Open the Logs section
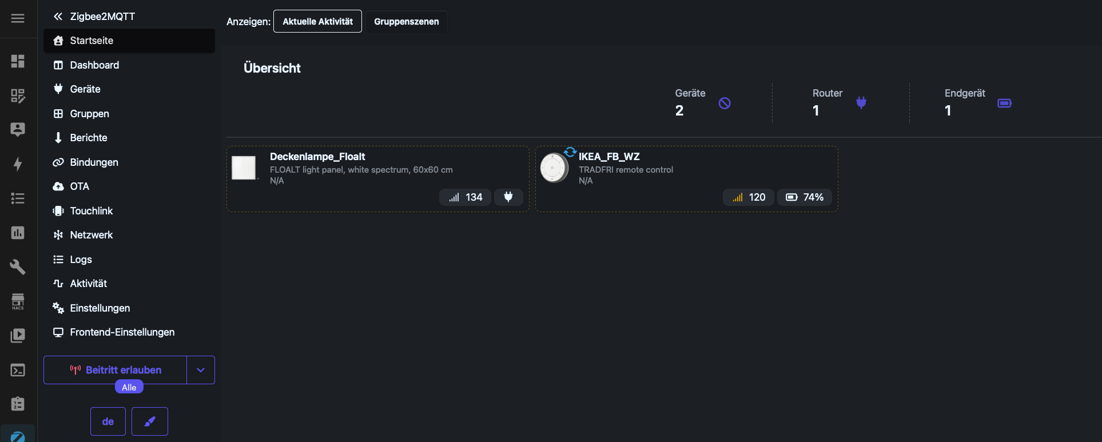 81,259
